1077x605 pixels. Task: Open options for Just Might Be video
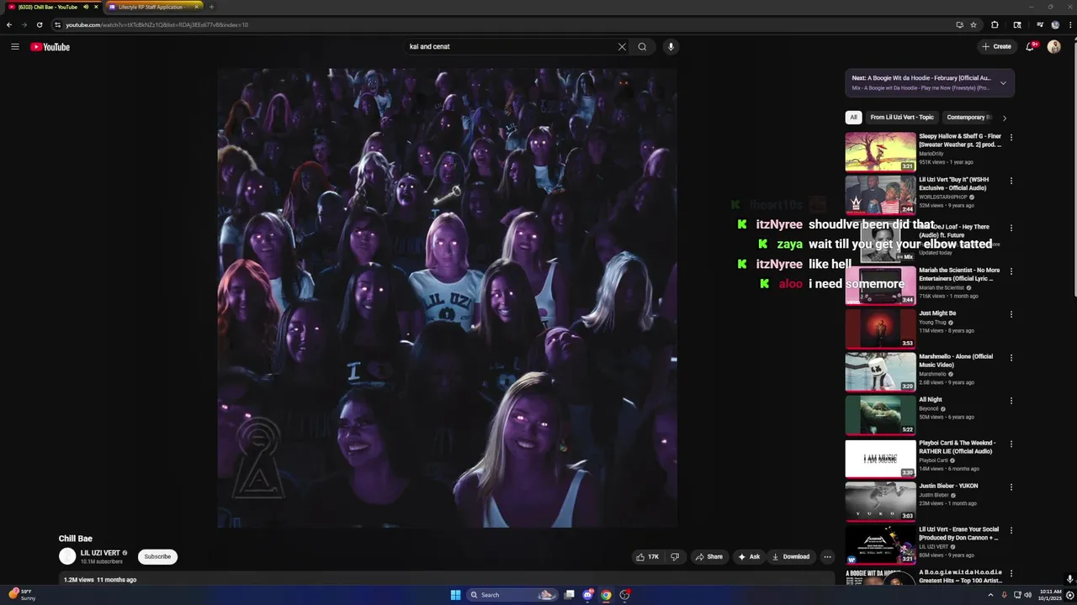pos(1011,314)
